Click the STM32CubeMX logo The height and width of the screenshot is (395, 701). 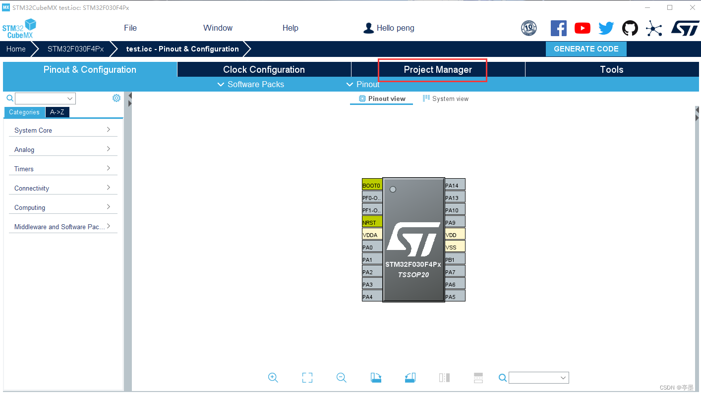(x=19, y=29)
